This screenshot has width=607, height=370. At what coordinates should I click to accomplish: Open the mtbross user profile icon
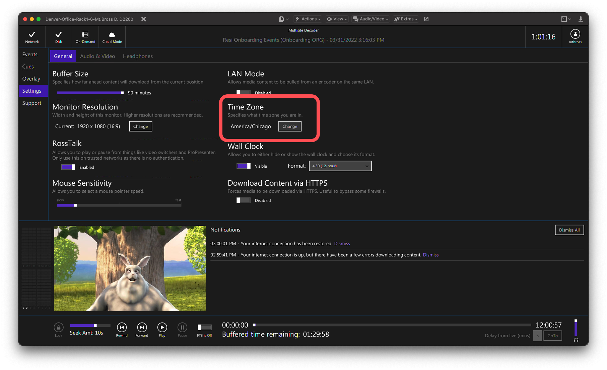click(575, 34)
